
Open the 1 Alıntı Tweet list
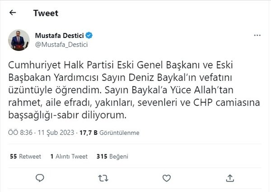69,157
